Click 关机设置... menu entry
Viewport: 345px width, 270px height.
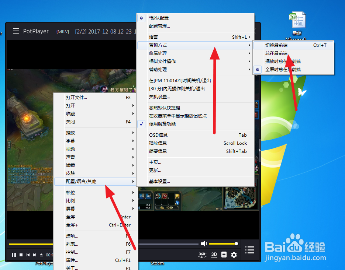196,97
